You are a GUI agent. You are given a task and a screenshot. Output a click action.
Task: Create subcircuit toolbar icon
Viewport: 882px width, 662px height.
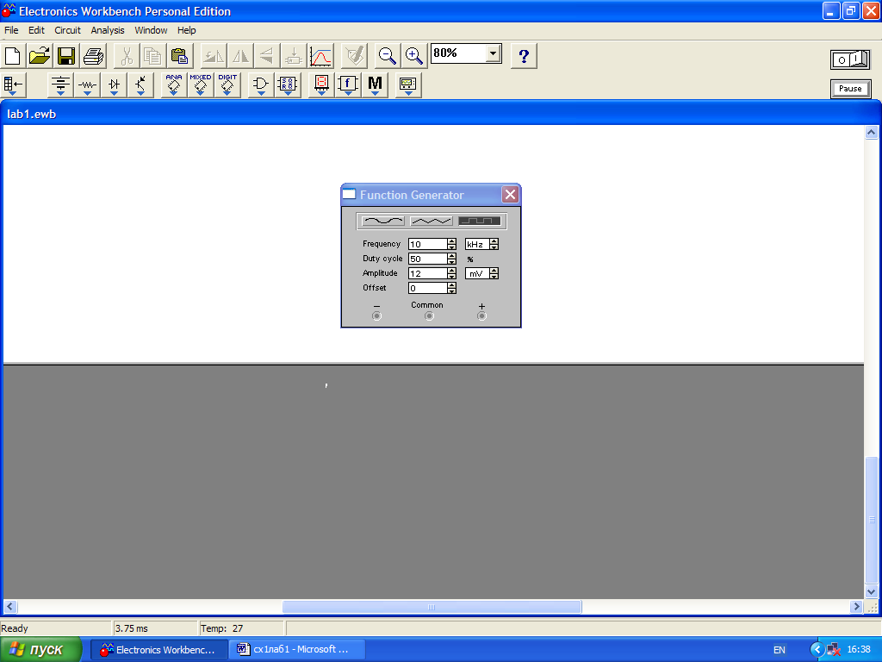pos(293,56)
